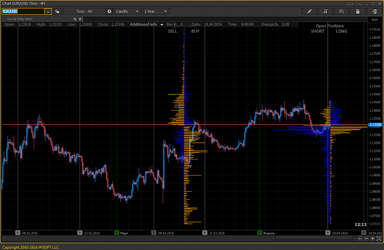384x250 pixels.
Task: Click the Time value 9:00:00
Action: tap(248, 25)
